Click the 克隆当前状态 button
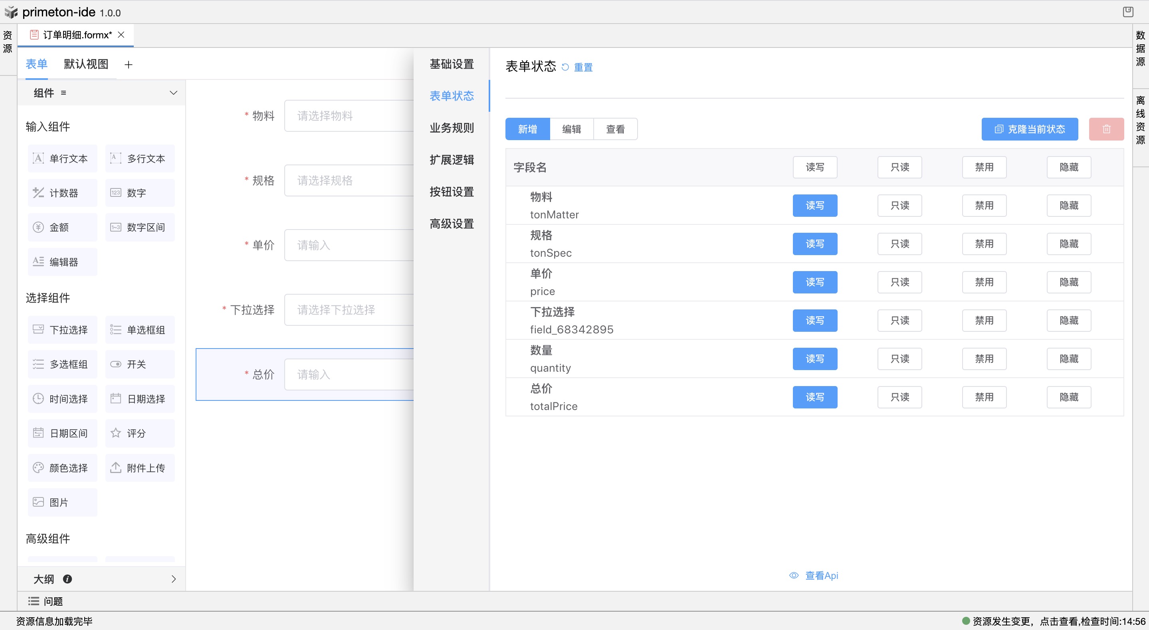The width and height of the screenshot is (1149, 630). [x=1029, y=129]
